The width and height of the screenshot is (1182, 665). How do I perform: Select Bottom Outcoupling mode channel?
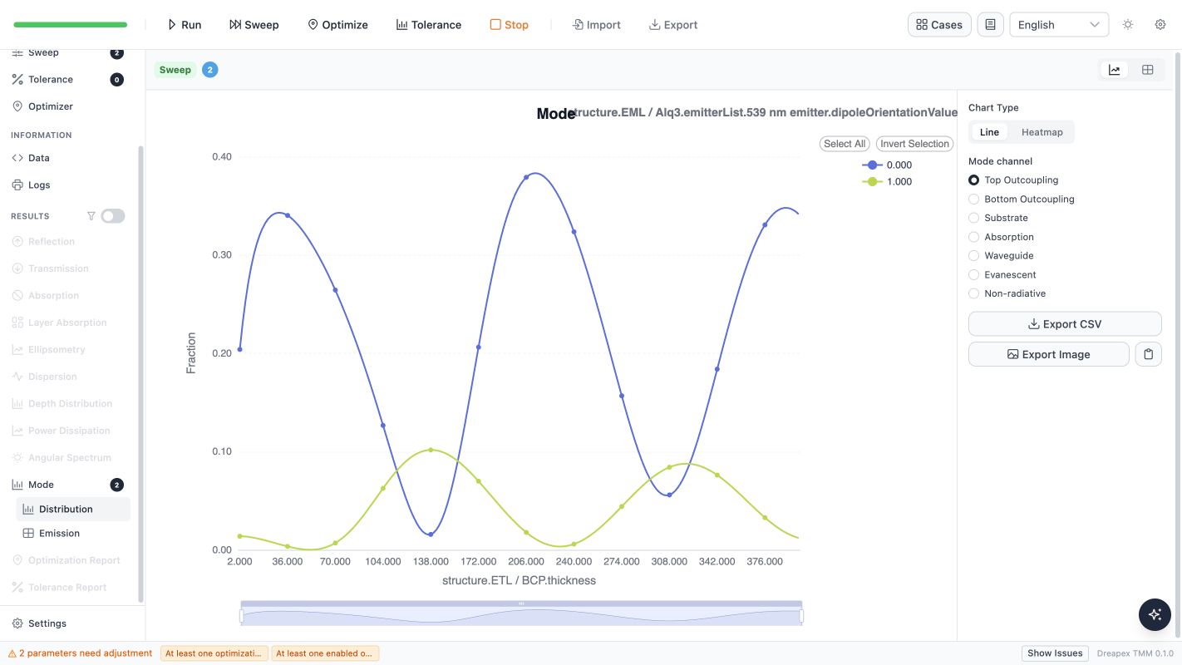point(1022,199)
